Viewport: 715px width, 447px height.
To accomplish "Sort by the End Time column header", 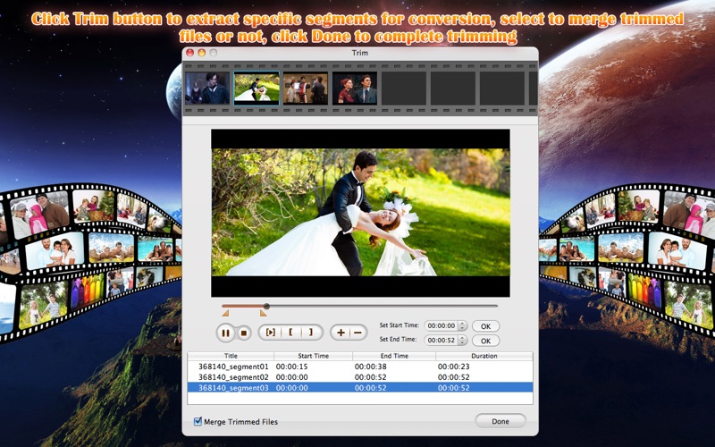I will (x=394, y=356).
